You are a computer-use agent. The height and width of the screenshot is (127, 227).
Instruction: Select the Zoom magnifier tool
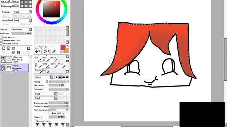click(x=41, y=52)
